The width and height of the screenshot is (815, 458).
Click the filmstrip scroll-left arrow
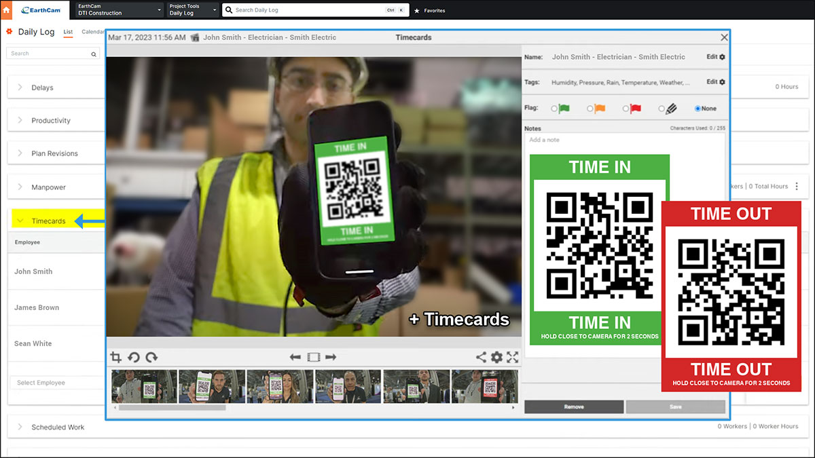tap(114, 408)
